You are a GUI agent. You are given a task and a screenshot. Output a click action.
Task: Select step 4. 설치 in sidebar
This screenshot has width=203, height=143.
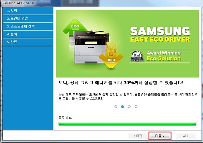click(28, 34)
